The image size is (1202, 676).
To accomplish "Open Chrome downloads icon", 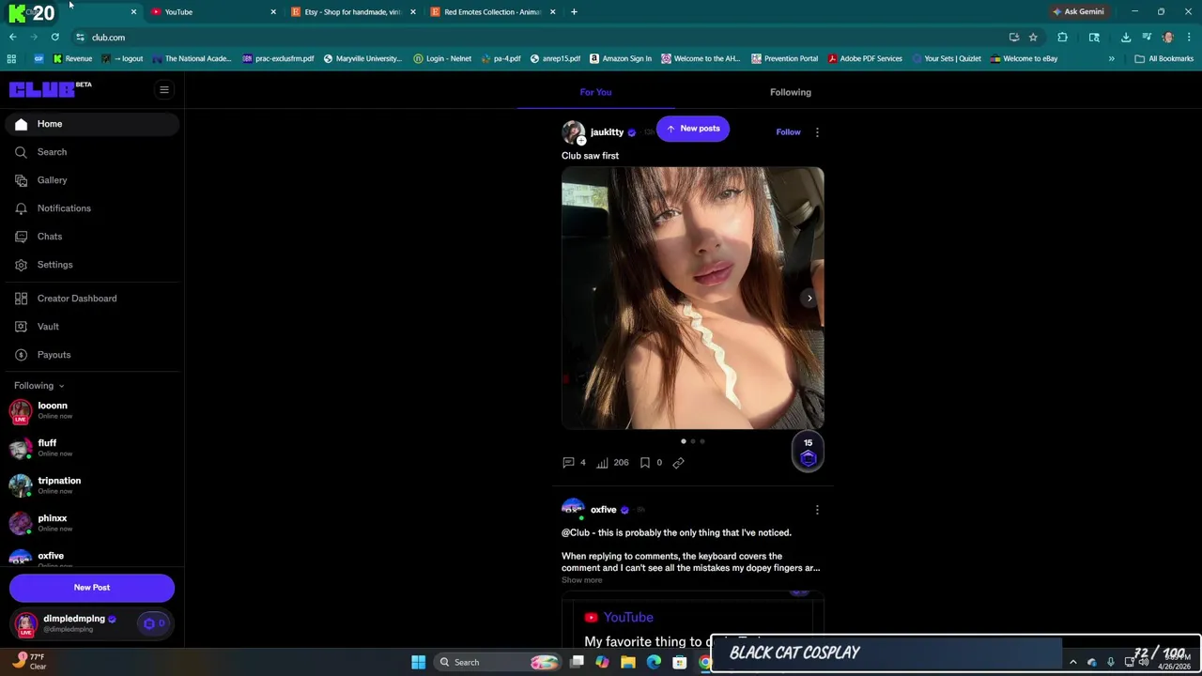I will tap(1125, 38).
